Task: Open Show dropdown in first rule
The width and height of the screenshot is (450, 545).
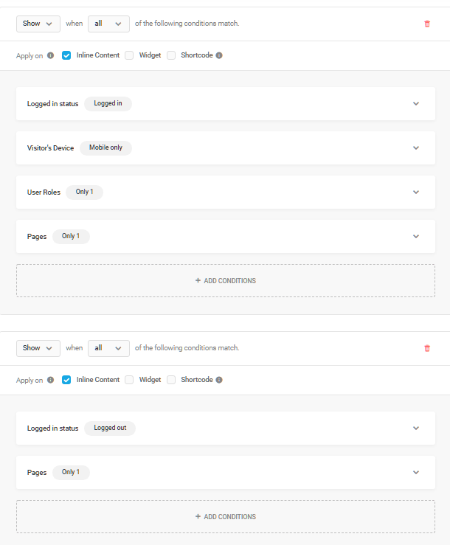Action: pyautogui.click(x=38, y=24)
